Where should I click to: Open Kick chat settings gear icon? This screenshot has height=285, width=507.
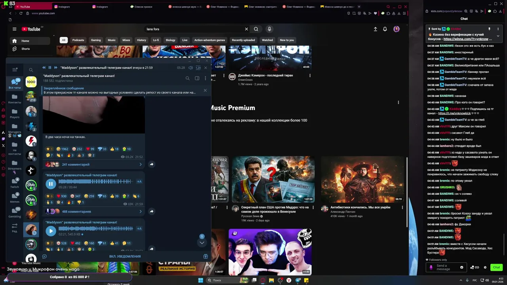(x=485, y=268)
